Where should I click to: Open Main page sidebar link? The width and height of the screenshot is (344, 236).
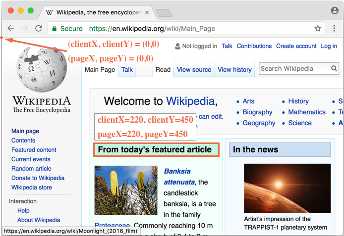click(x=25, y=131)
